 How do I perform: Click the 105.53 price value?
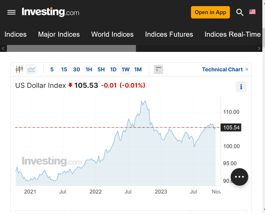point(86,85)
